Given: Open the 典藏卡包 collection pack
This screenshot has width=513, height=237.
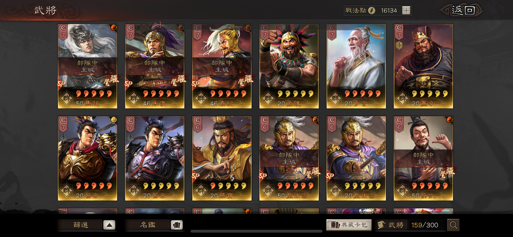Looking at the screenshot, I should 349,225.
